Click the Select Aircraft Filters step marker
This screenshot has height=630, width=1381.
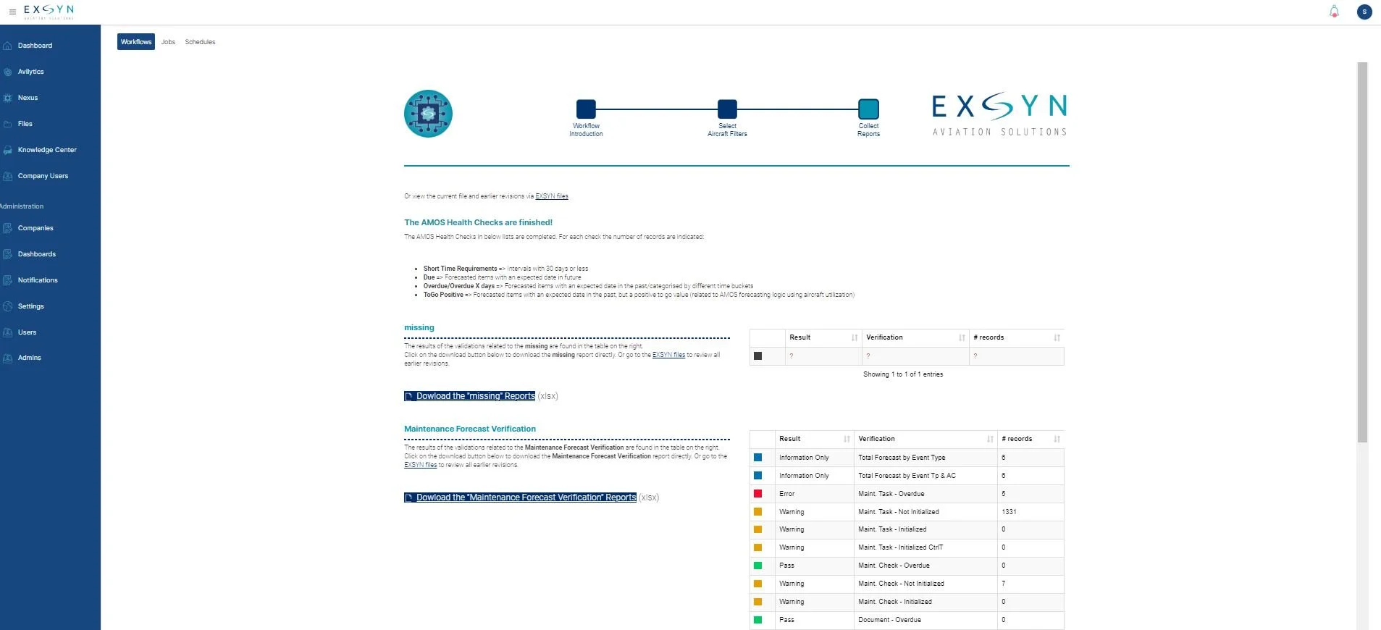(727, 109)
